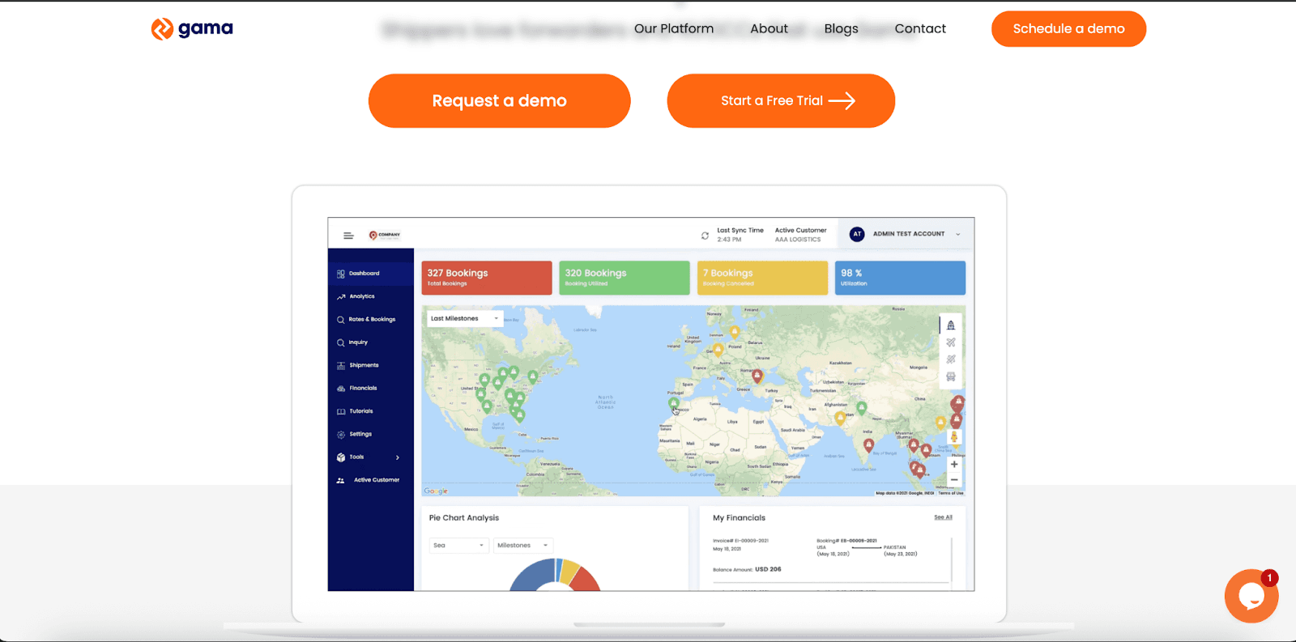Open Our Platform nav item

(x=674, y=29)
